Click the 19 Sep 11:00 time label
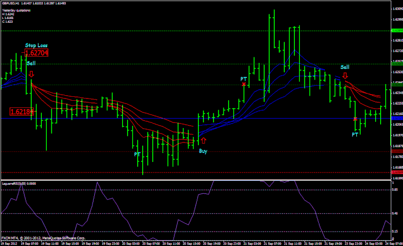The image size is (403, 246). coord(50,243)
